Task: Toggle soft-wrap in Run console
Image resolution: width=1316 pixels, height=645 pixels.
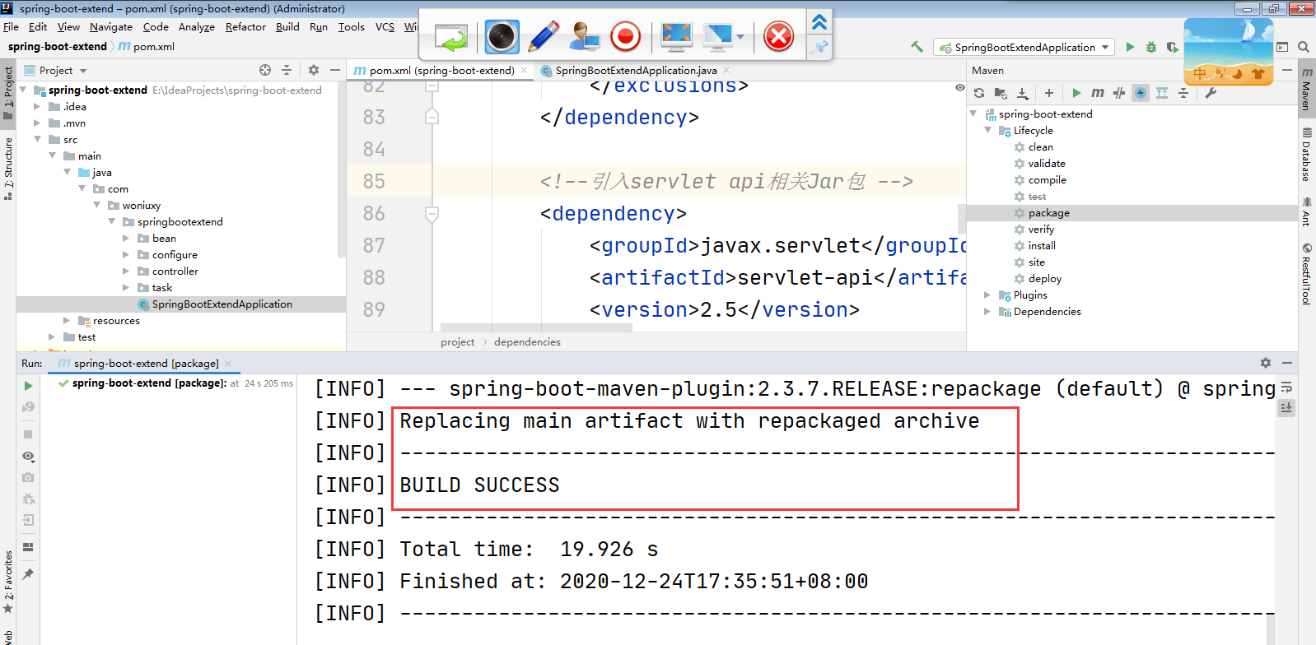Action: point(1286,387)
